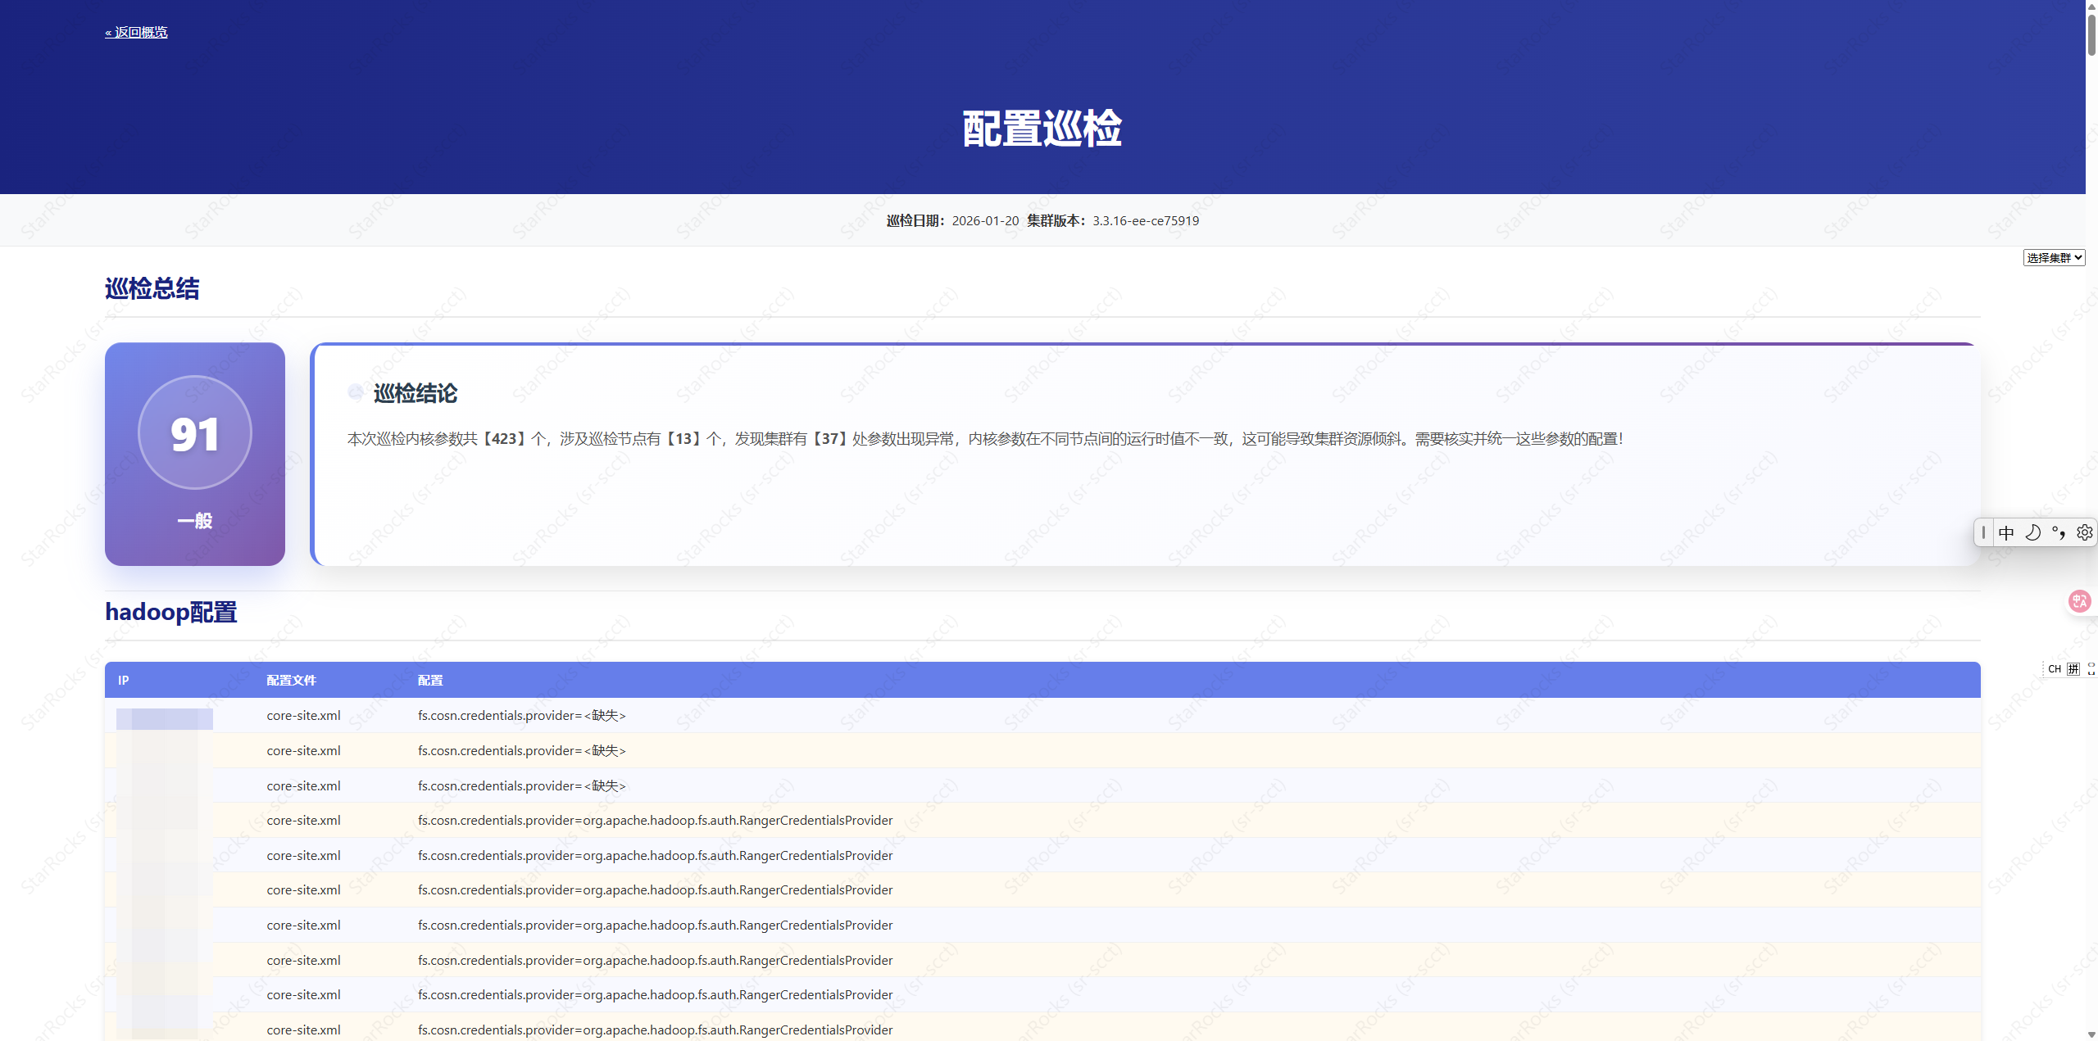Click the « 返回概览 back link
This screenshot has height=1041, width=2098.
pyautogui.click(x=136, y=33)
